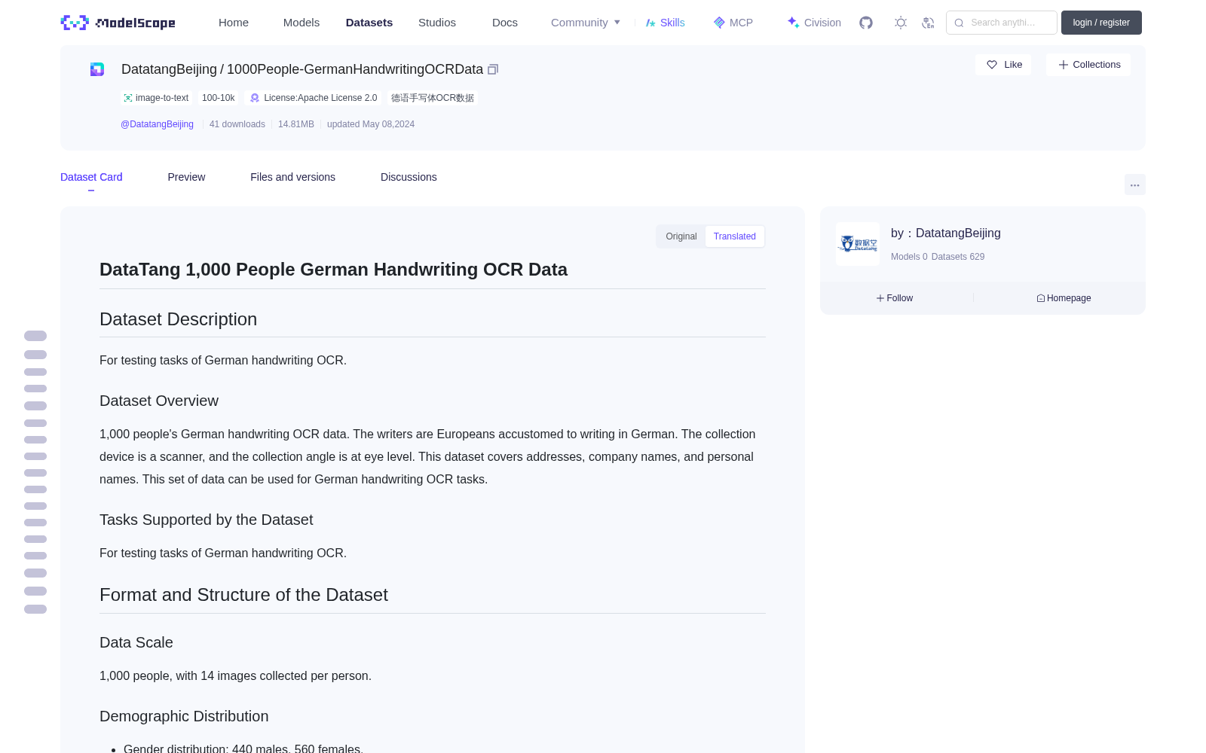This screenshot has height=753, width=1206.
Task: Expand the Community dropdown menu
Action: point(586,23)
